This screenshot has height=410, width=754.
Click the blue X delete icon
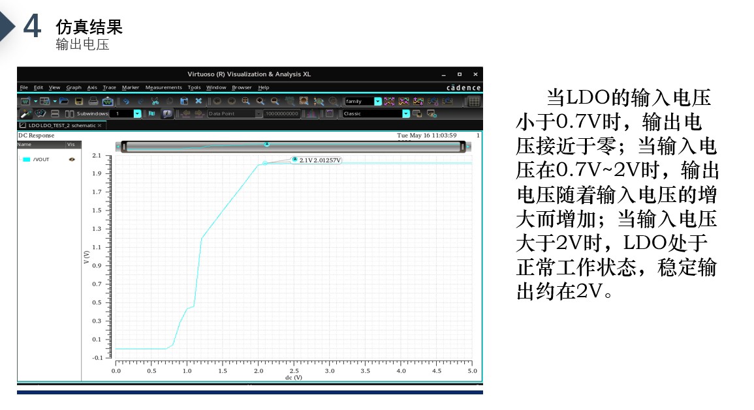(x=198, y=101)
